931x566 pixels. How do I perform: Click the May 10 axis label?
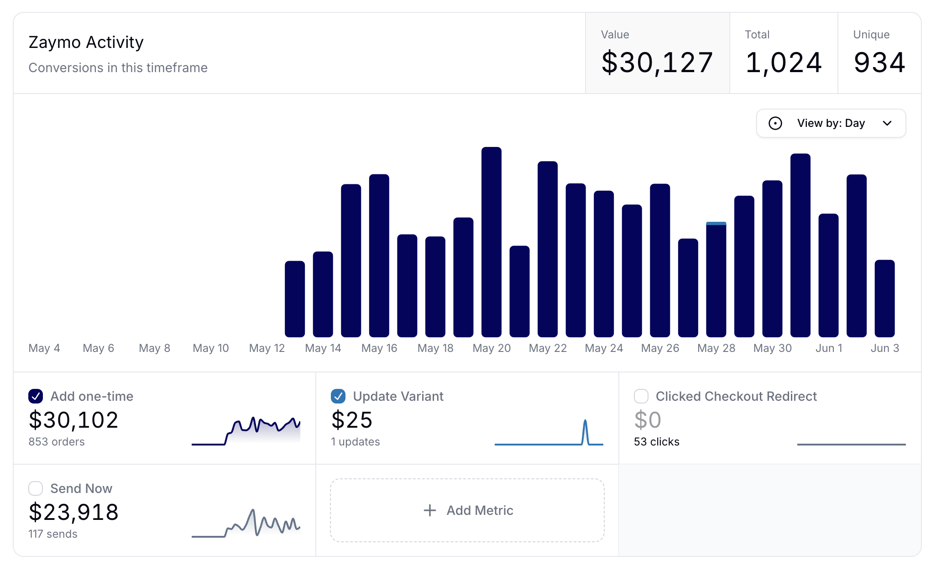[211, 348]
